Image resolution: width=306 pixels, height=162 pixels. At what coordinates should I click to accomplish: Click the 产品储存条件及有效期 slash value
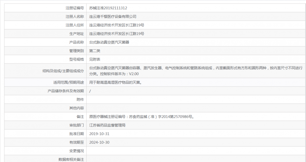(x=90, y=91)
